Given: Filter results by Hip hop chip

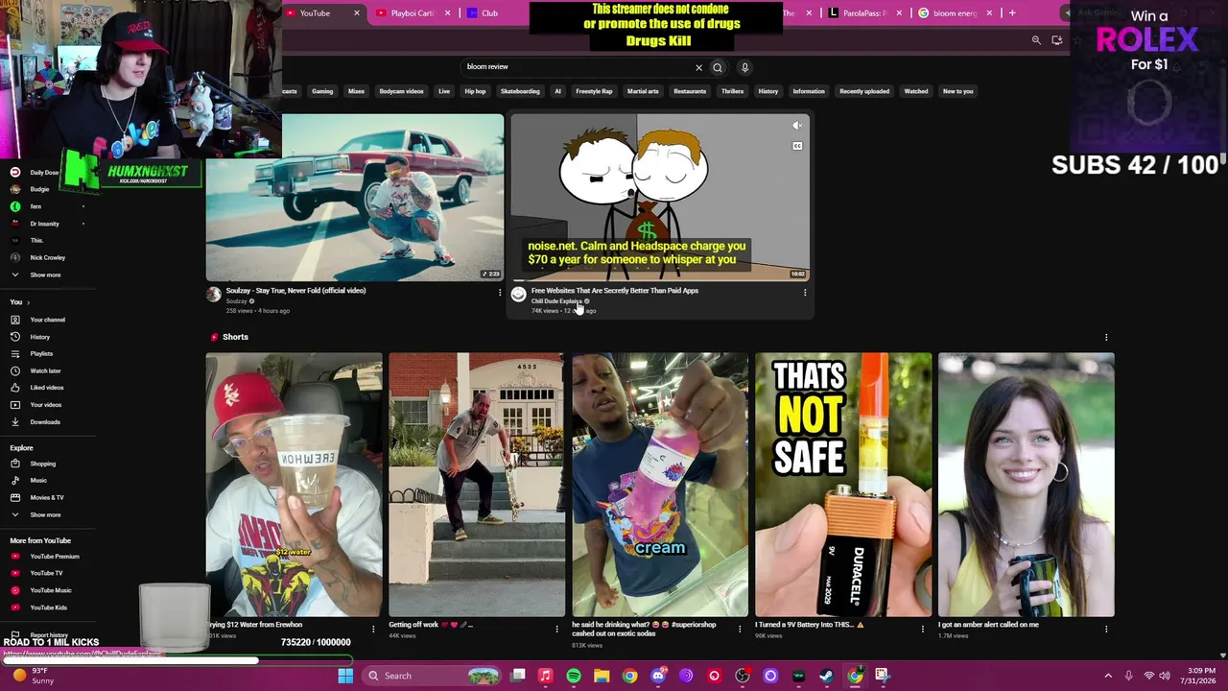Looking at the screenshot, I should tap(475, 91).
